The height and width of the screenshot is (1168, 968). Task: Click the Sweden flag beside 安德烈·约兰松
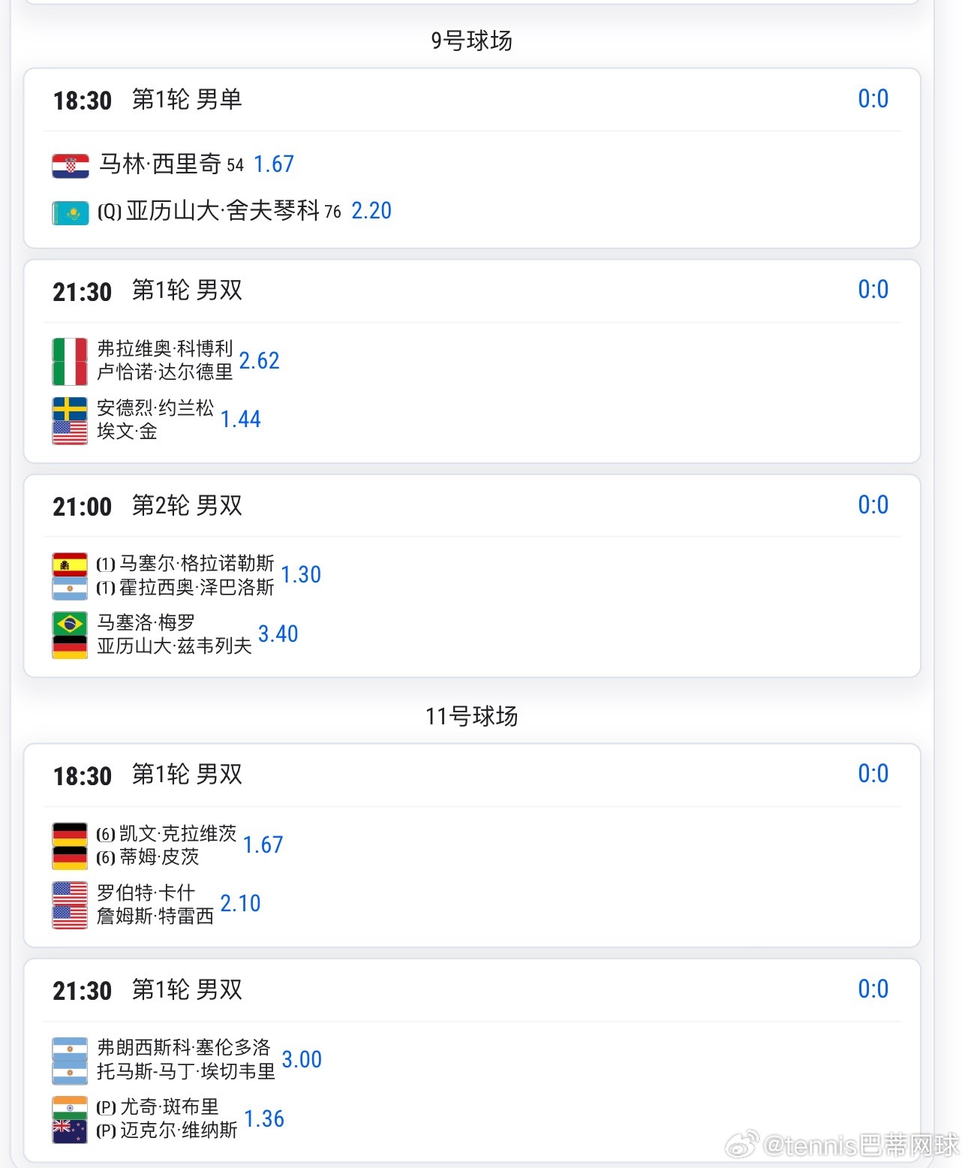(x=70, y=409)
